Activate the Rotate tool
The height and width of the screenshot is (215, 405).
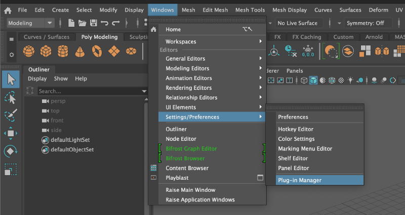tap(11, 151)
